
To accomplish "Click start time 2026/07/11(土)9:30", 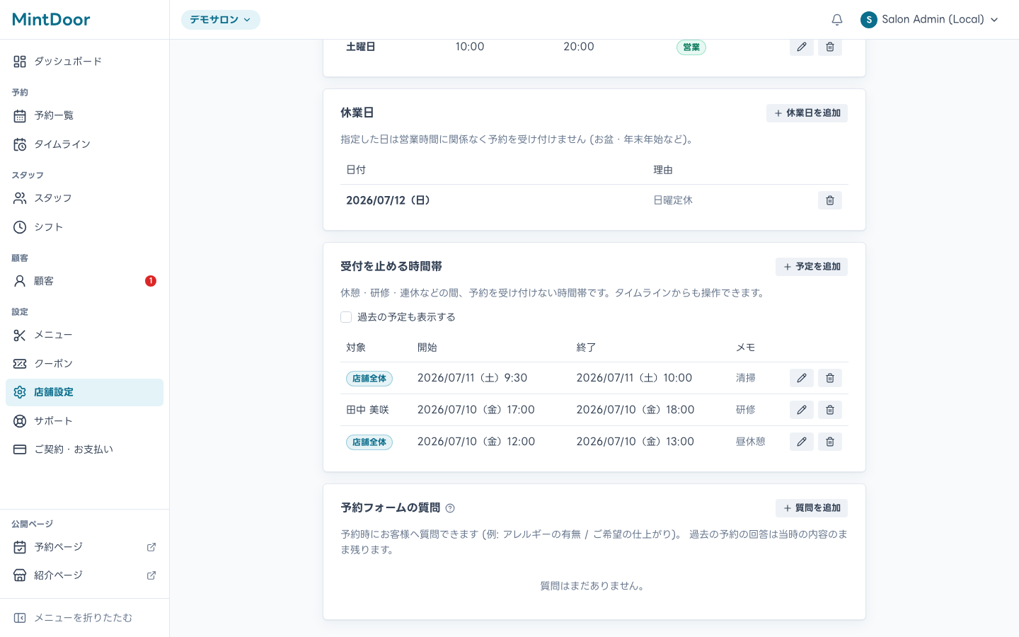I will pos(472,378).
